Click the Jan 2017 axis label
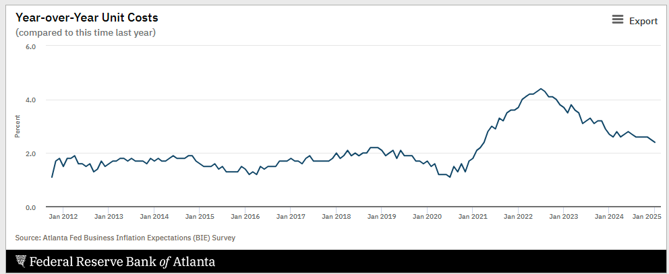Image resolution: width=669 pixels, height=274 pixels. 291,217
